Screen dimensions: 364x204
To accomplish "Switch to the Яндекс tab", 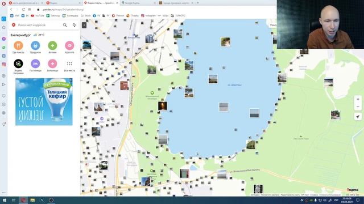I will click(x=63, y=3).
